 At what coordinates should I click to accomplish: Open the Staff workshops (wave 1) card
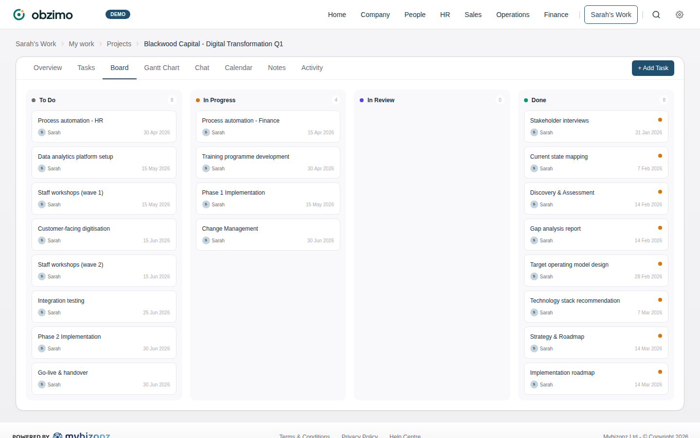tap(104, 199)
